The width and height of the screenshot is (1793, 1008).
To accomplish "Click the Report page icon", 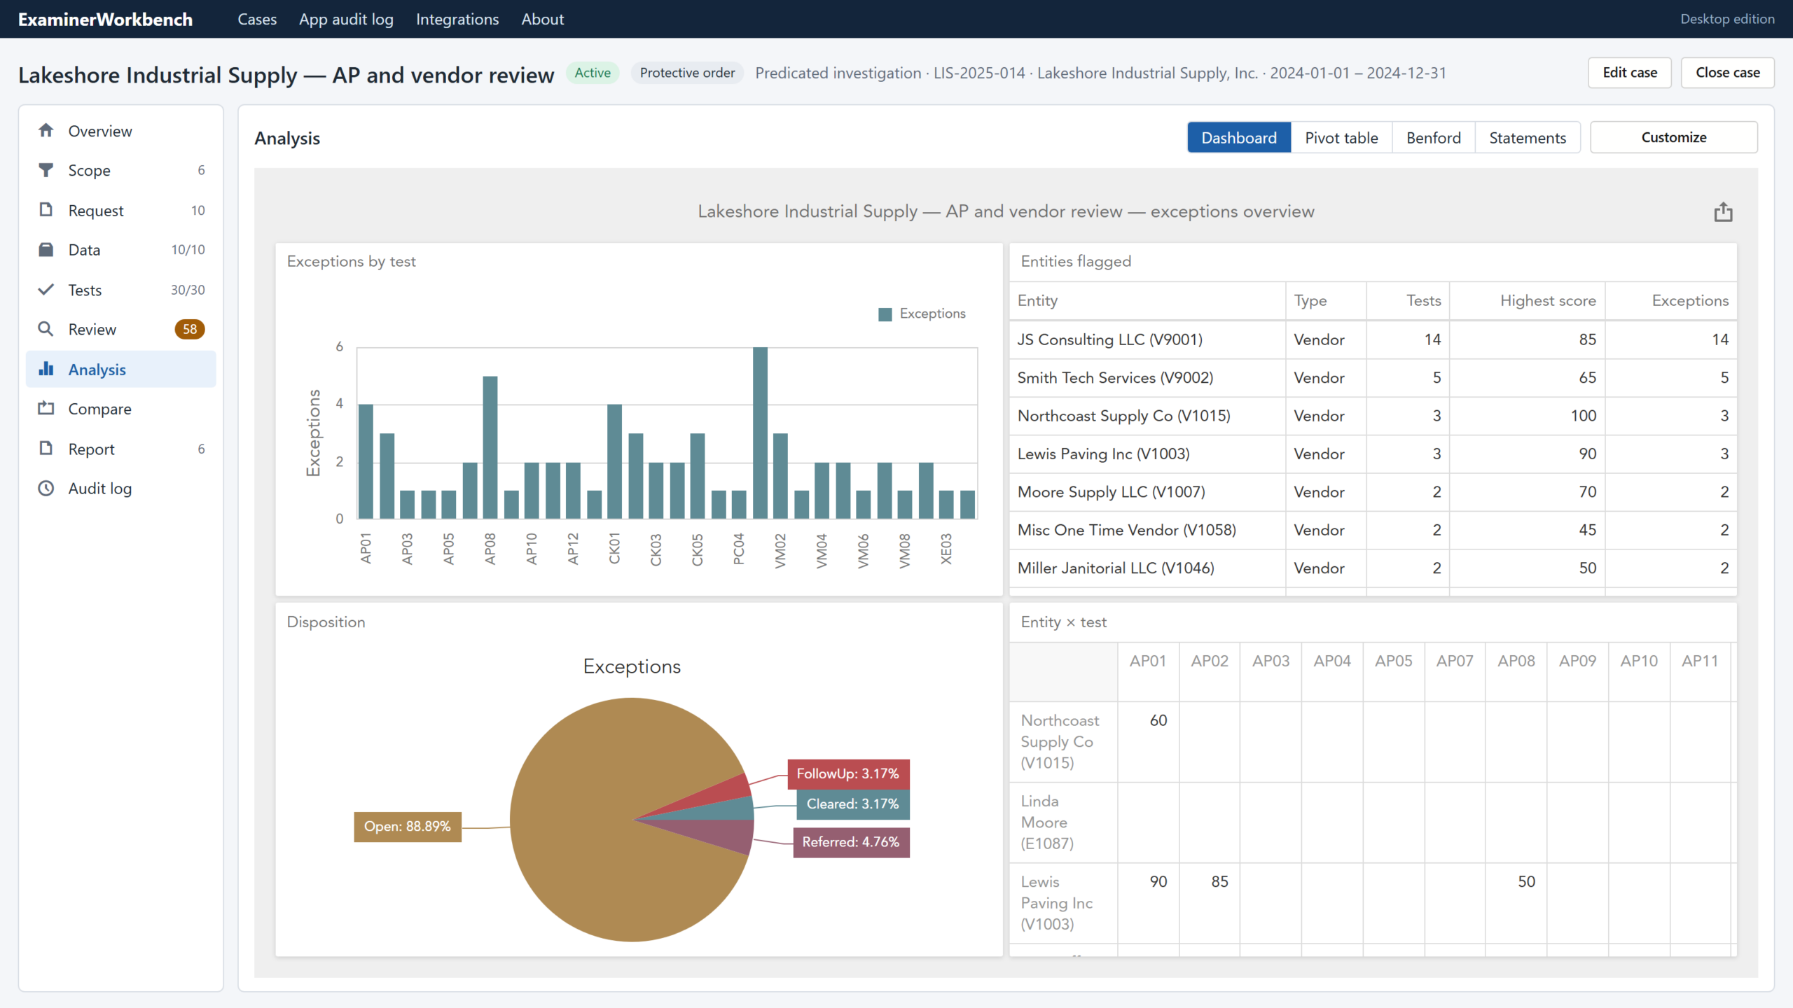I will (46, 449).
